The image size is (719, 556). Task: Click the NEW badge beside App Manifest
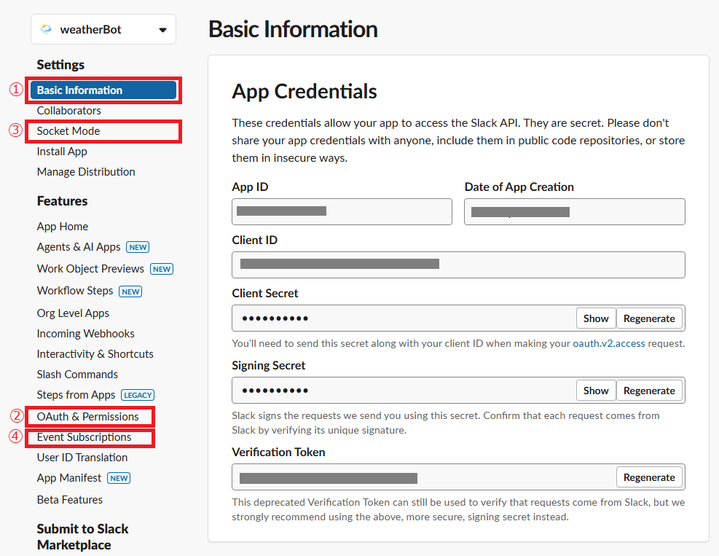click(x=119, y=478)
